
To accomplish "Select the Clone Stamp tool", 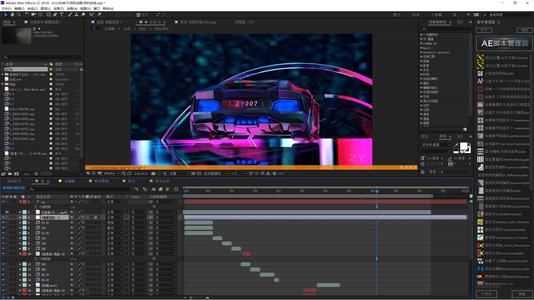I will click(76, 14).
